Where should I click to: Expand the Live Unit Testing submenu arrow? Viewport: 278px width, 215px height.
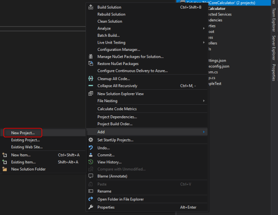coord(204,42)
